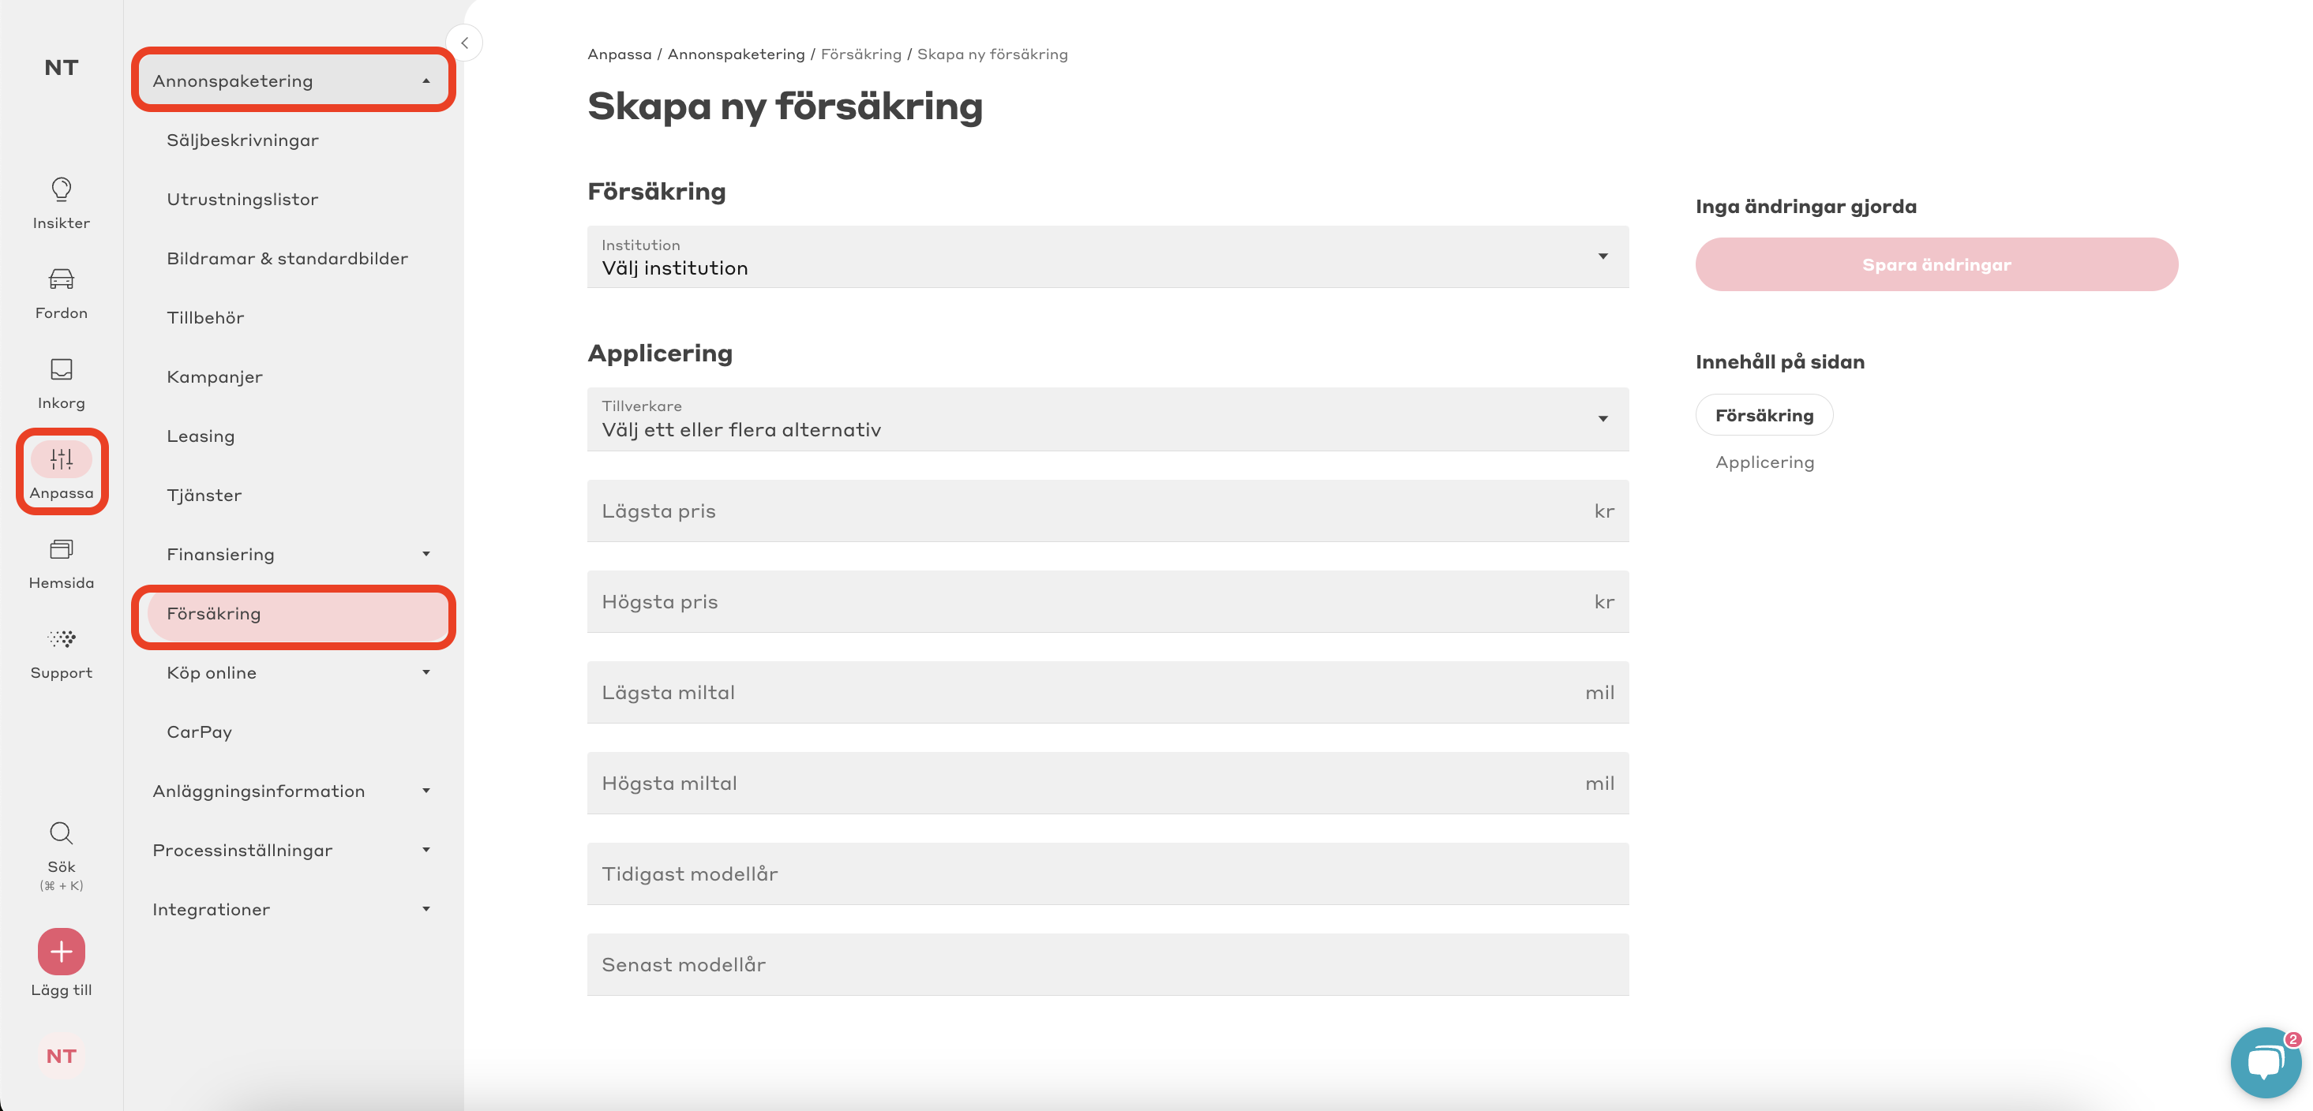
Task: Open the Hemsida window icon
Action: point(61,548)
